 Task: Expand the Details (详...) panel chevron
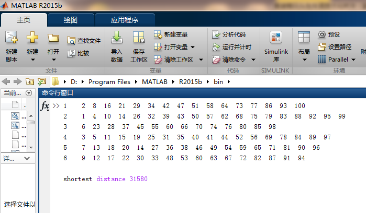(x=27, y=159)
